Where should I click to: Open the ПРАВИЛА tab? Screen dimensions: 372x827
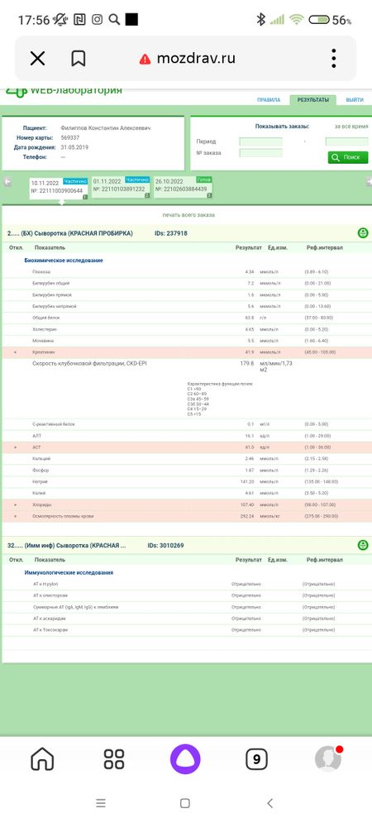click(269, 100)
